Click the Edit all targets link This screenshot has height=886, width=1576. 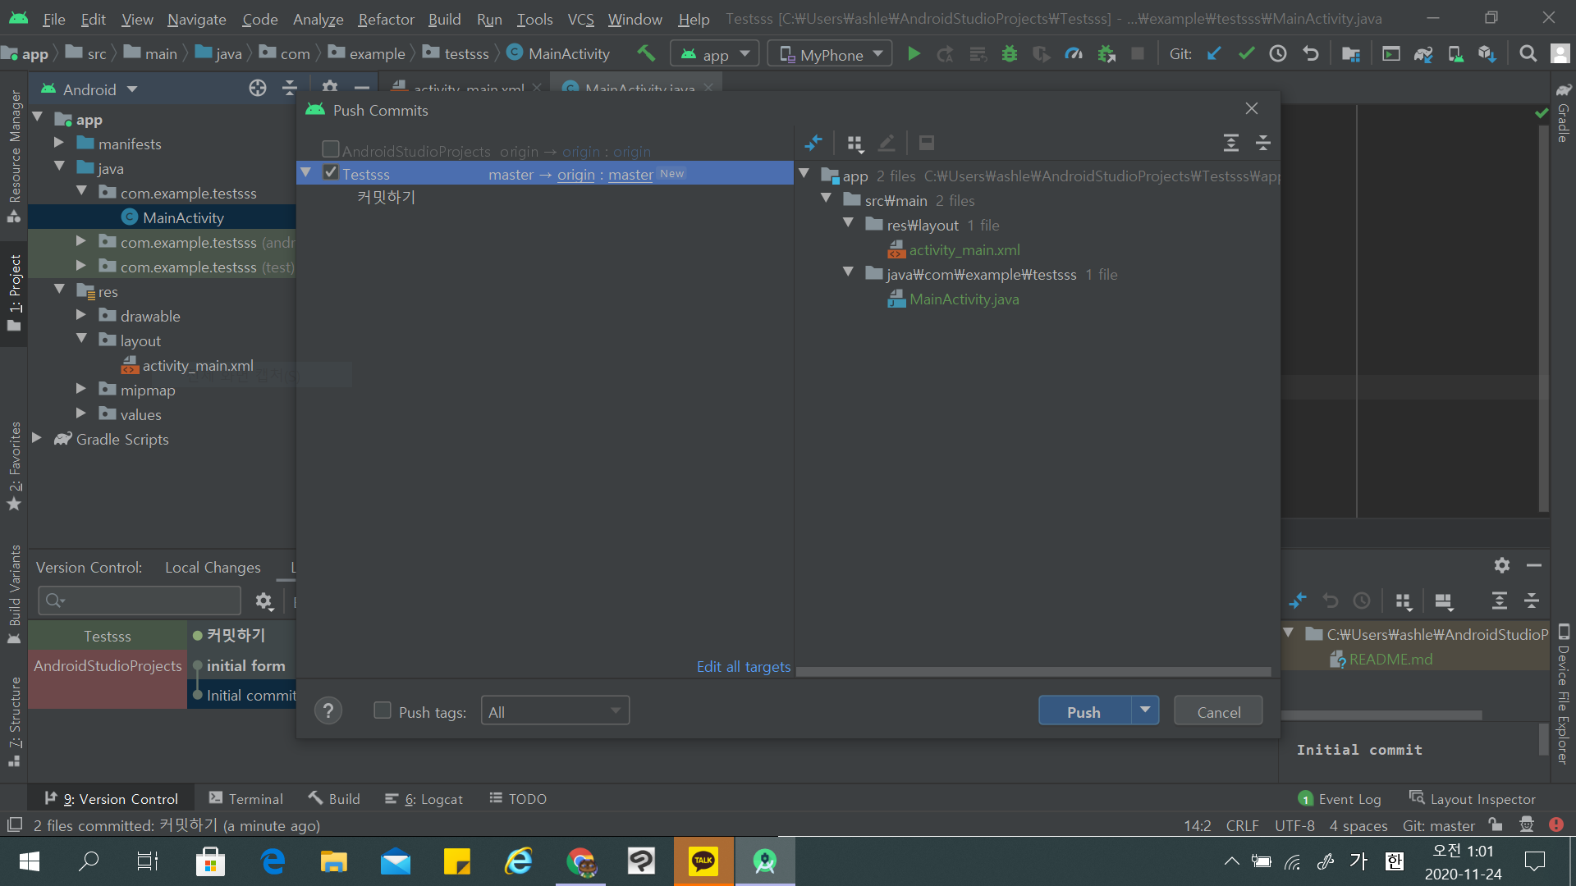744,666
